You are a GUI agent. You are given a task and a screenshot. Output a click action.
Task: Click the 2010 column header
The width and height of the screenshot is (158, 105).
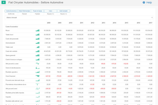click(x=71, y=23)
